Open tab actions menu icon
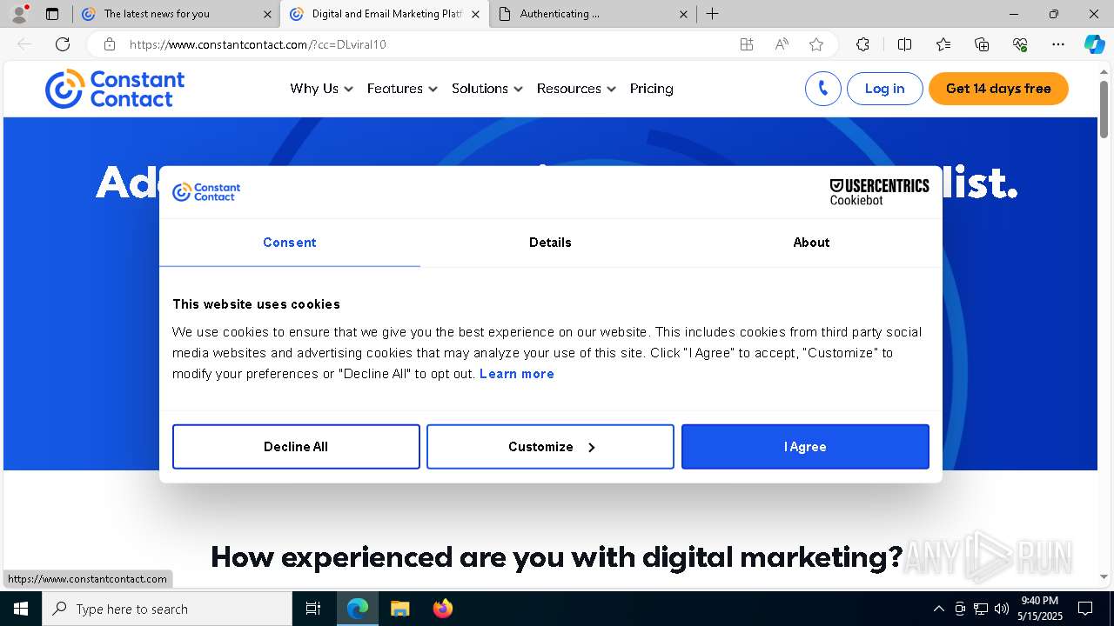This screenshot has height=626, width=1114. pos(52,14)
